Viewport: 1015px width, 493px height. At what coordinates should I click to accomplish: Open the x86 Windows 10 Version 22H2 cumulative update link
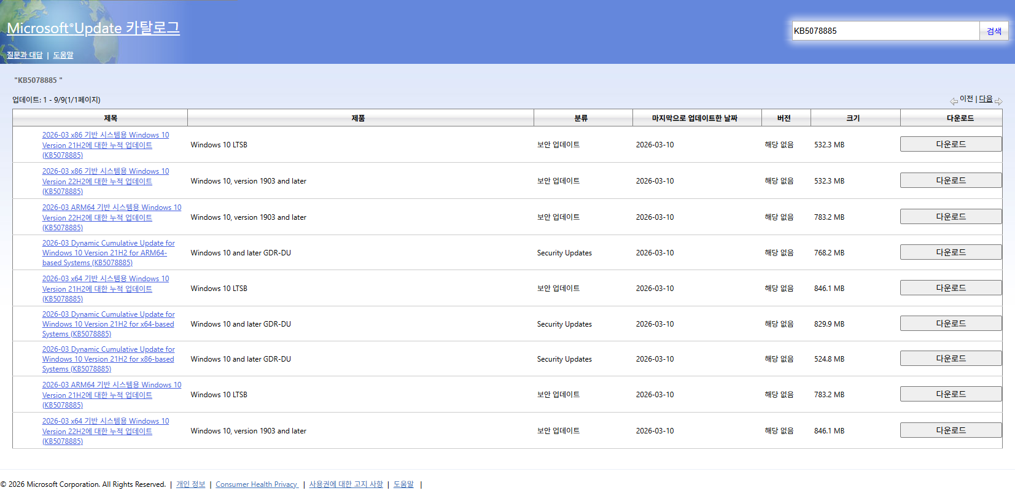(106, 181)
